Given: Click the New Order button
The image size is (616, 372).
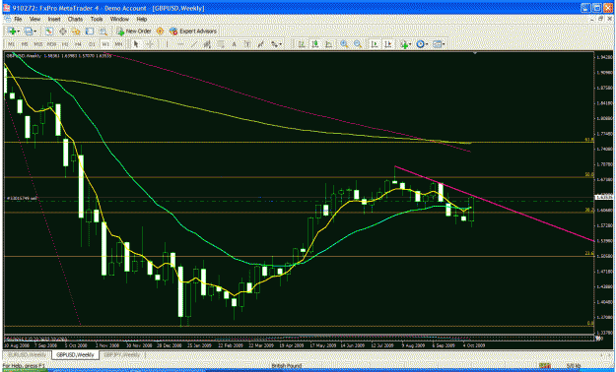Looking at the screenshot, I should [x=134, y=31].
